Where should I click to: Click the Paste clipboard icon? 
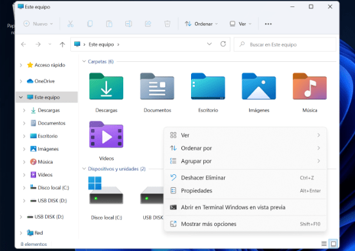pyautogui.click(x=109, y=24)
